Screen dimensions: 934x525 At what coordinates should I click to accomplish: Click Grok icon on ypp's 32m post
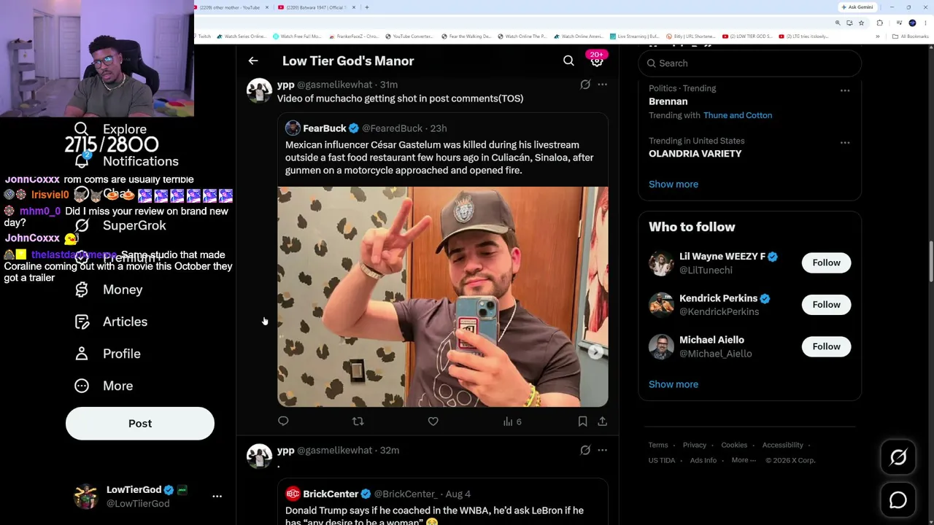tap(585, 451)
